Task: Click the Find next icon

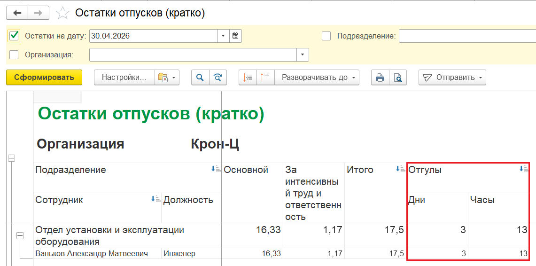Action: (x=218, y=78)
